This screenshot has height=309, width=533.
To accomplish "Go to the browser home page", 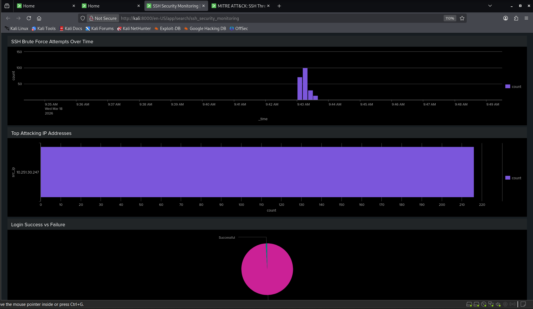I will coord(39,18).
